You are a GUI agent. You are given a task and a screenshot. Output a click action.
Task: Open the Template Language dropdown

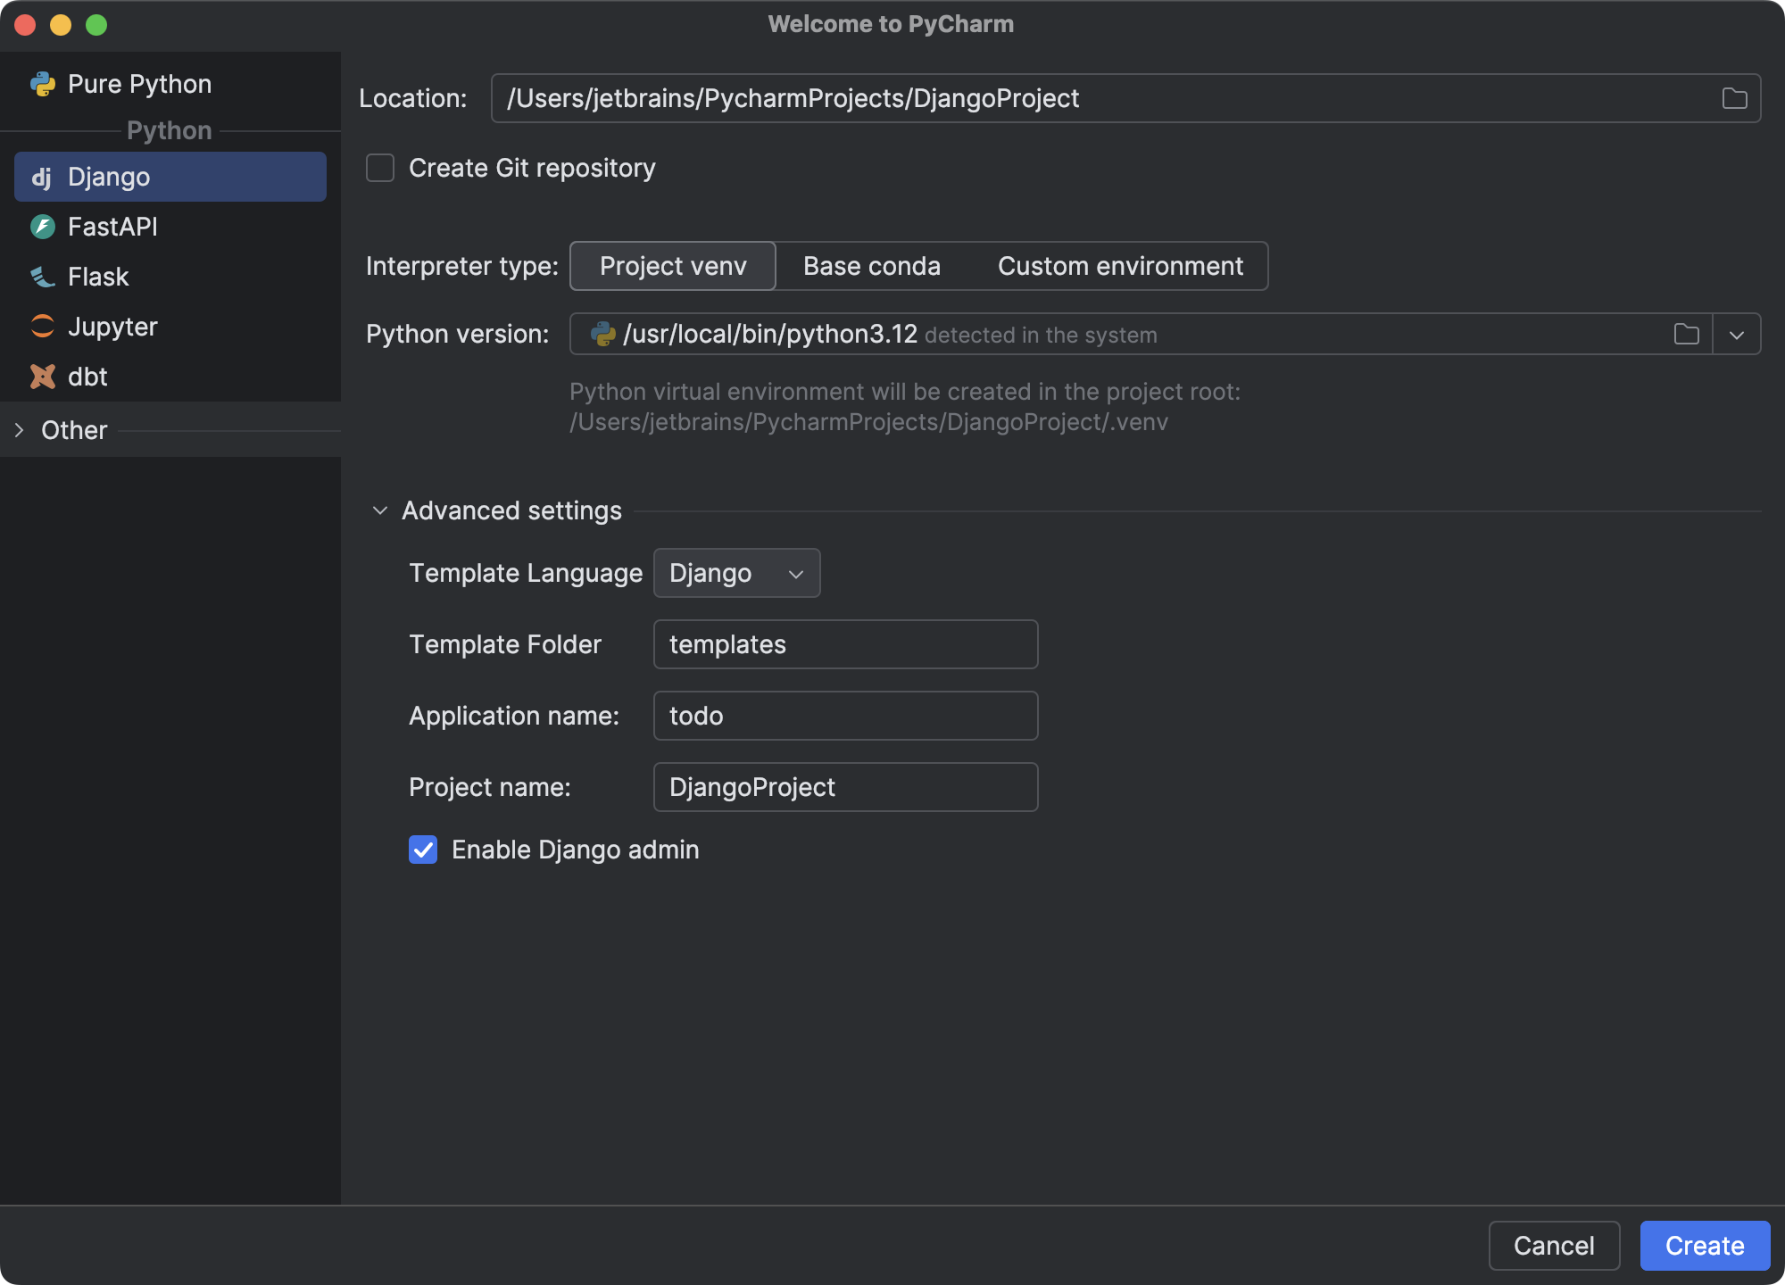[736, 573]
